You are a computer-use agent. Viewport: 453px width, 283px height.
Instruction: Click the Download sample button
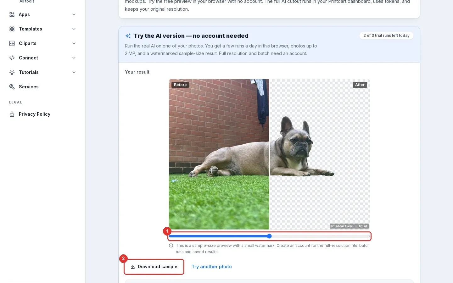pos(154,267)
